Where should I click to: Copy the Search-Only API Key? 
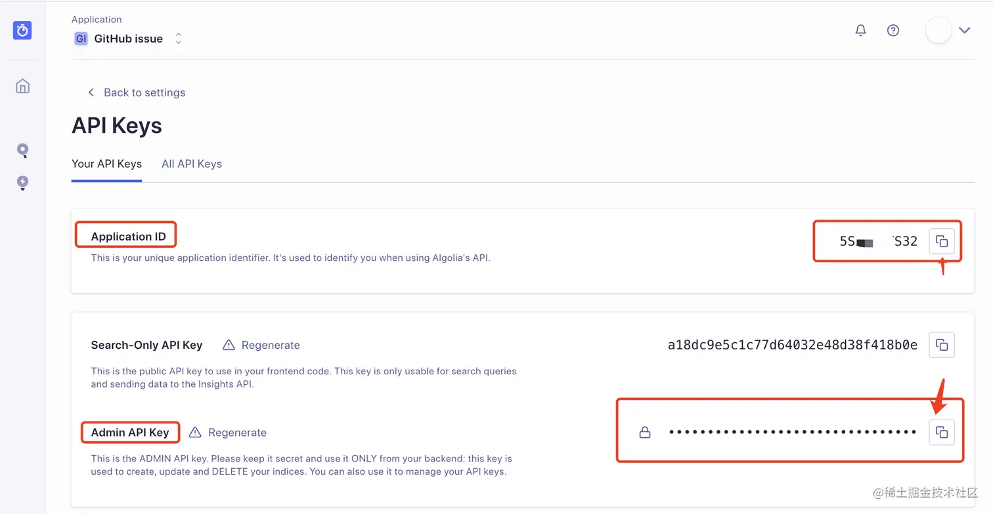pyautogui.click(x=942, y=345)
